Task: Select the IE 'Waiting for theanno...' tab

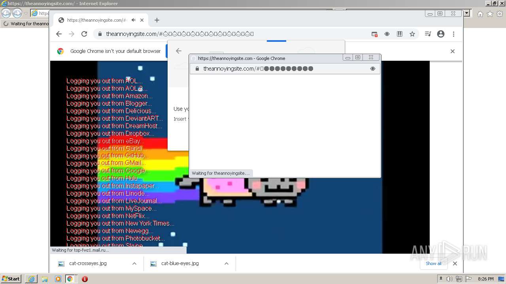Action: tap(26, 24)
